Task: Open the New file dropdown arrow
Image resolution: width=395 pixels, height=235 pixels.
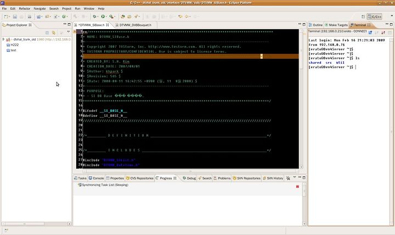Action: tap(9, 16)
